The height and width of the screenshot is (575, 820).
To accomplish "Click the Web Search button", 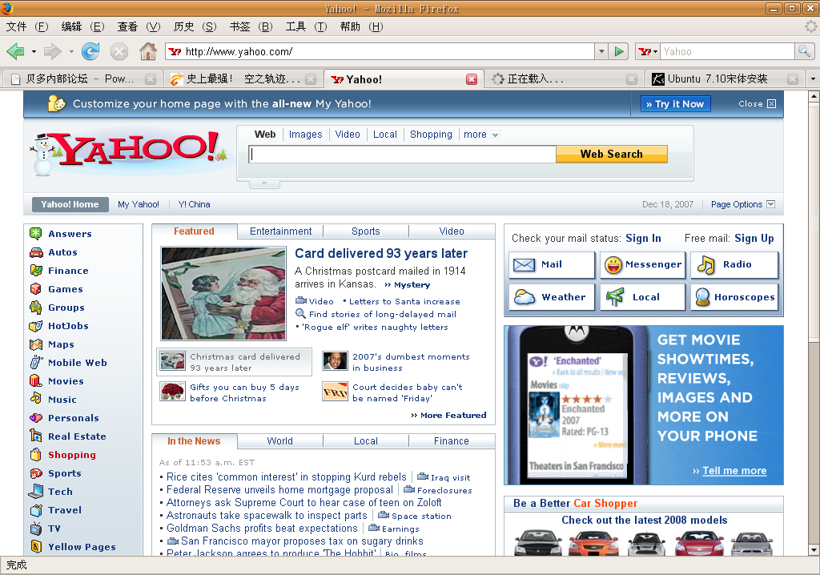I will pyautogui.click(x=611, y=155).
